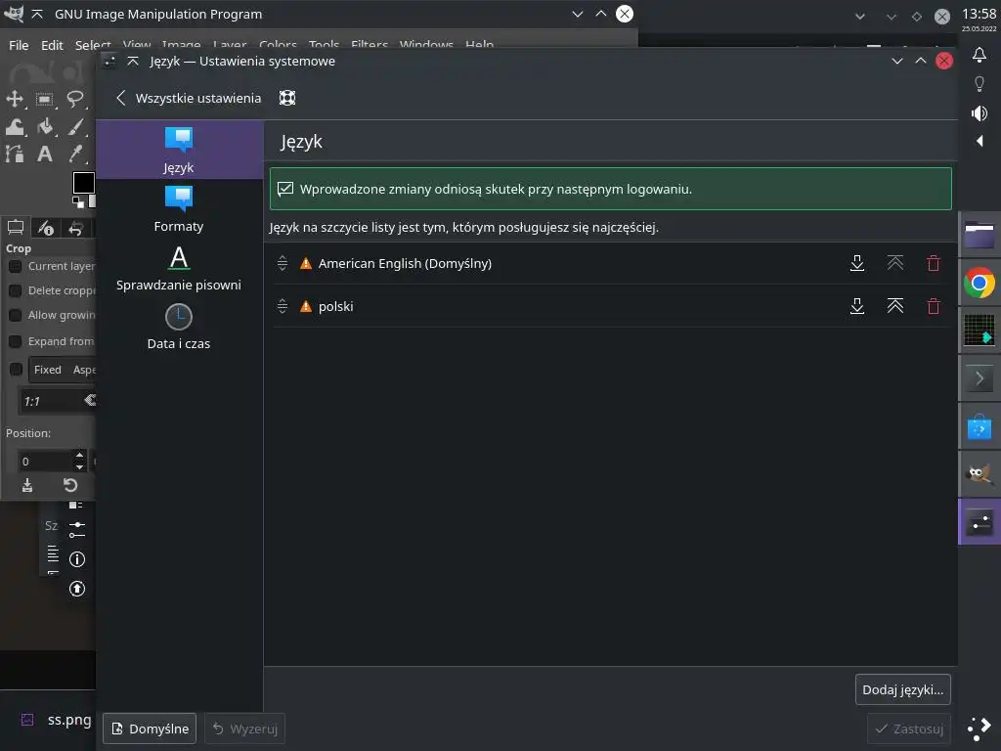Increase the Position value with up arrow
The image size is (1001, 751).
pyautogui.click(x=79, y=456)
